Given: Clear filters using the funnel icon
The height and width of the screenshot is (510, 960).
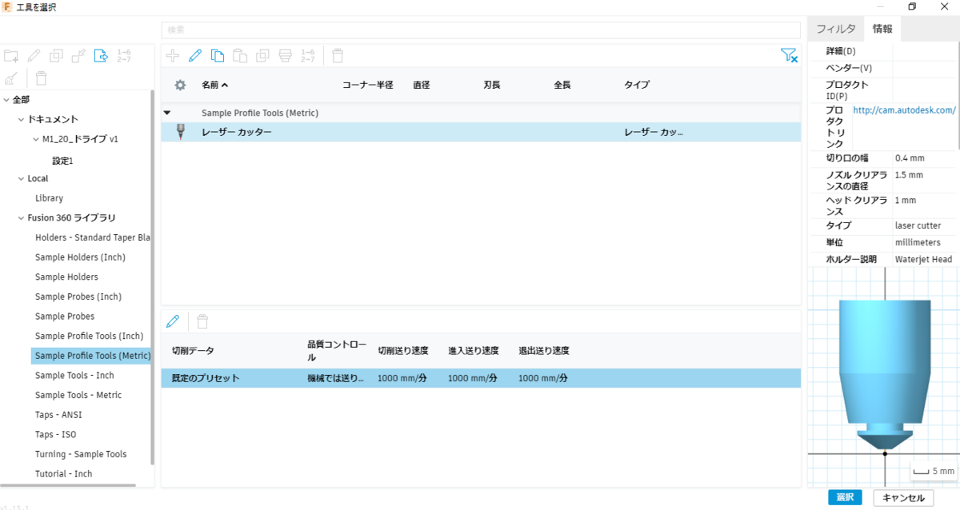Looking at the screenshot, I should [789, 55].
